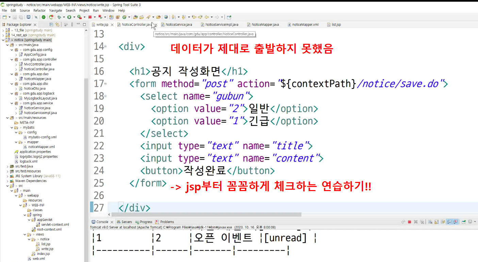Collapse the div fold marker at line 14

pyautogui.click(x=105, y=46)
